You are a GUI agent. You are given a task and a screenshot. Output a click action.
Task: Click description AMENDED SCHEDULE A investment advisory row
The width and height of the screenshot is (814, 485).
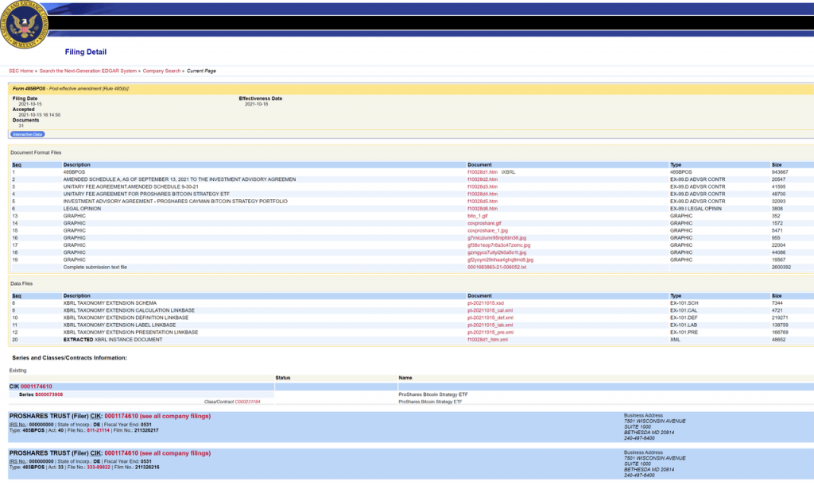[x=180, y=179]
